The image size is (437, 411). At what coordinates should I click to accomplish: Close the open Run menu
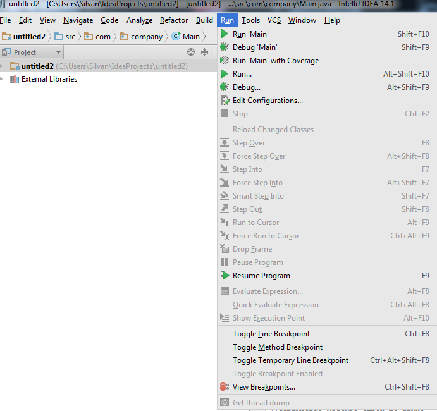click(x=227, y=20)
